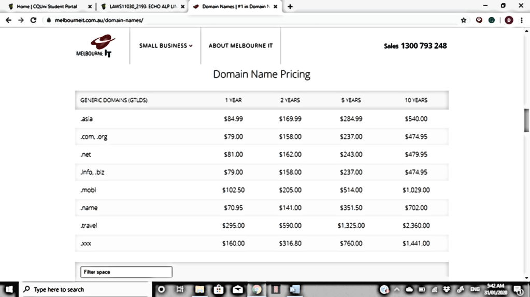Open Microsoft Store from the taskbar
530x297 pixels.
click(218, 289)
